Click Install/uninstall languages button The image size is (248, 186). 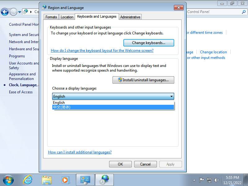(143, 80)
